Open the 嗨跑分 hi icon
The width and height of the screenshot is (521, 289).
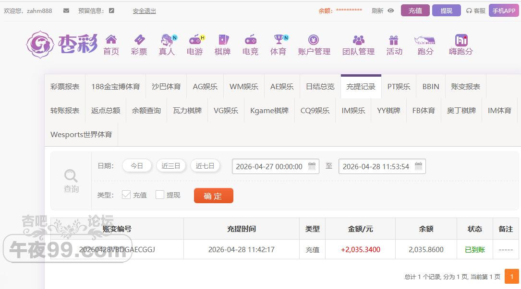pos(461,40)
